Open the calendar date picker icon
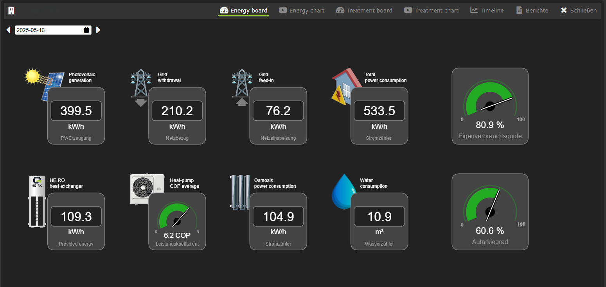The image size is (606, 287). (x=86, y=30)
